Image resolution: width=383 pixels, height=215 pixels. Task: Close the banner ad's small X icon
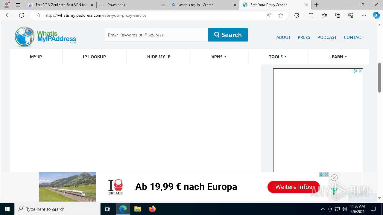click(x=326, y=174)
